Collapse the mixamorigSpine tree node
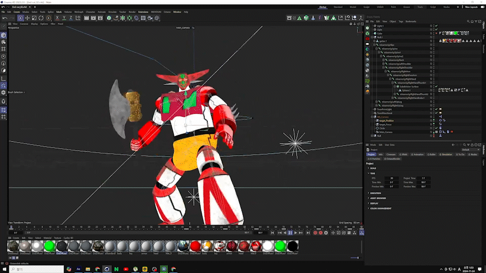The image size is (486, 273). (x=377, y=49)
